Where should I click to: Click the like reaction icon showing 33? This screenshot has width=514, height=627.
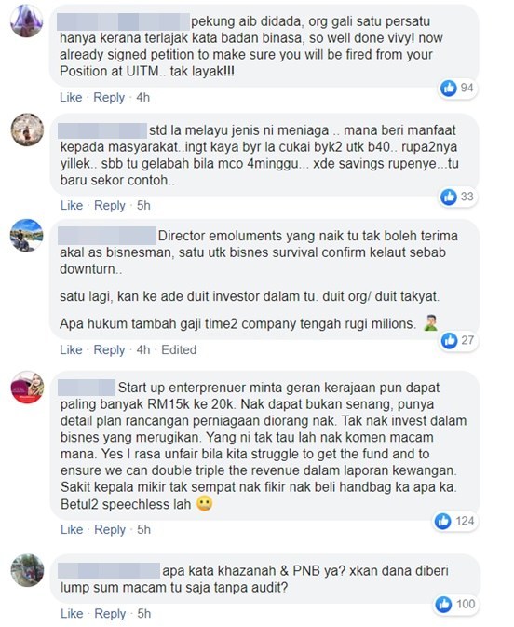[449, 197]
